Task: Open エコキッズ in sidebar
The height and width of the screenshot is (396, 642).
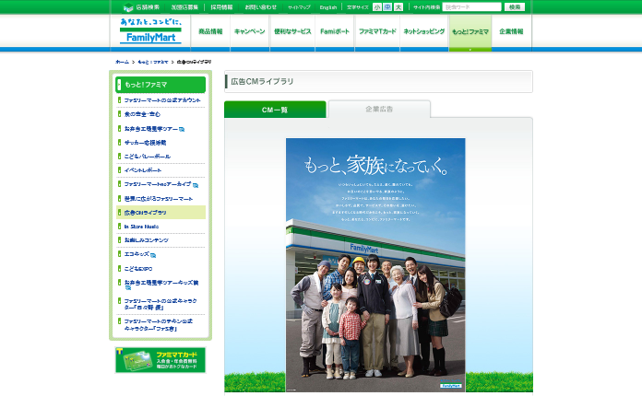Action: 137,254
